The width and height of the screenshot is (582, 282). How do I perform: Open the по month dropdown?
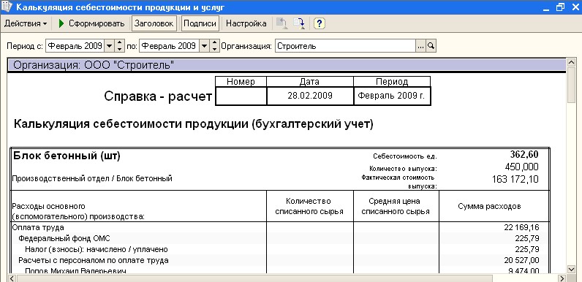tap(204, 46)
